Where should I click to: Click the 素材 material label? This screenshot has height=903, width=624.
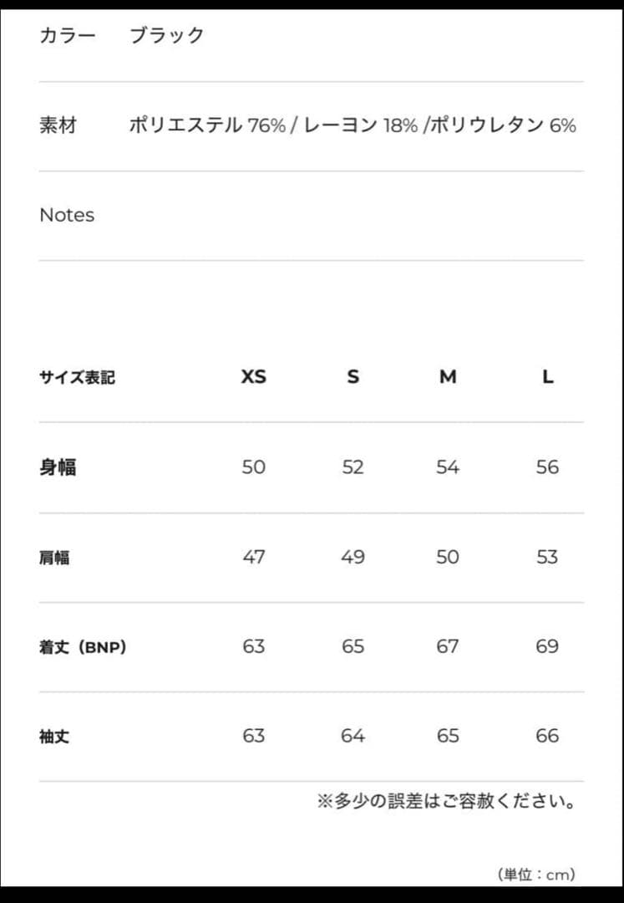[58, 125]
